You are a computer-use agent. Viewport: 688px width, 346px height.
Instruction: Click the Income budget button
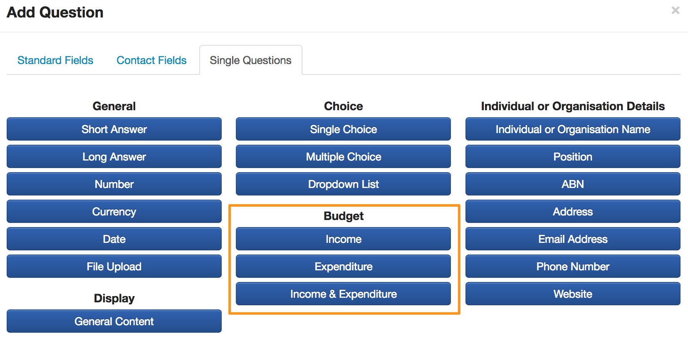pyautogui.click(x=343, y=239)
